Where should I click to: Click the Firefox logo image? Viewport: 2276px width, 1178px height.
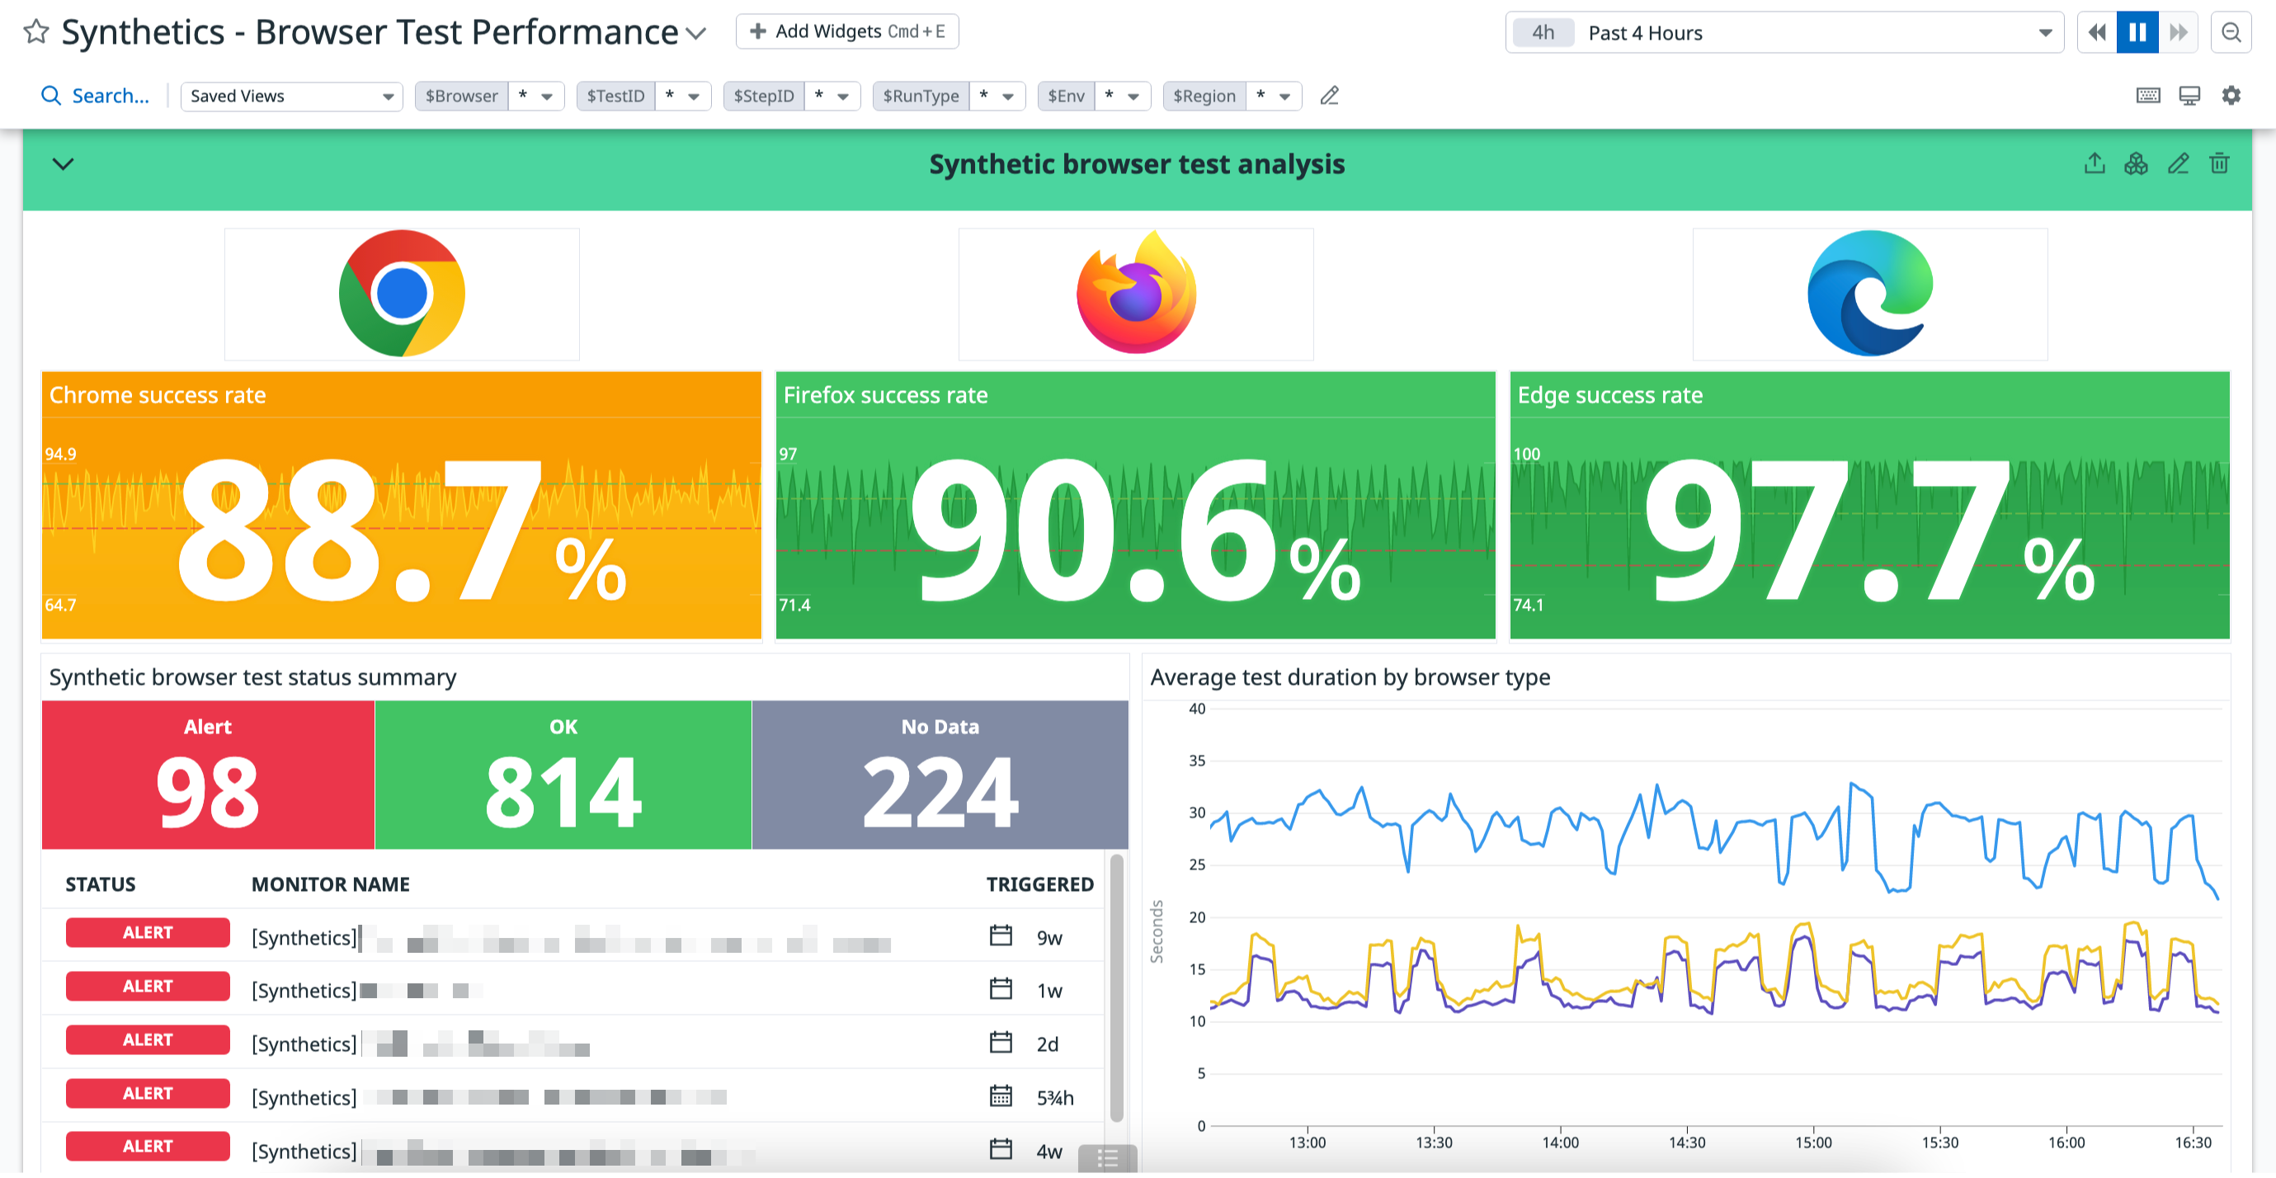coord(1136,294)
